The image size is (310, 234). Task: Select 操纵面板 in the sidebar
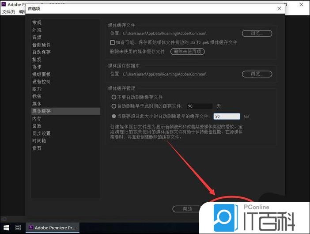[x=42, y=74]
